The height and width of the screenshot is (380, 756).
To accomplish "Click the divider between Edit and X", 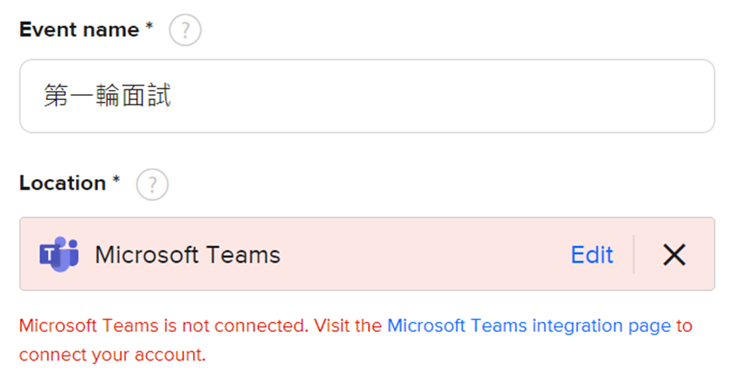I will coord(634,254).
